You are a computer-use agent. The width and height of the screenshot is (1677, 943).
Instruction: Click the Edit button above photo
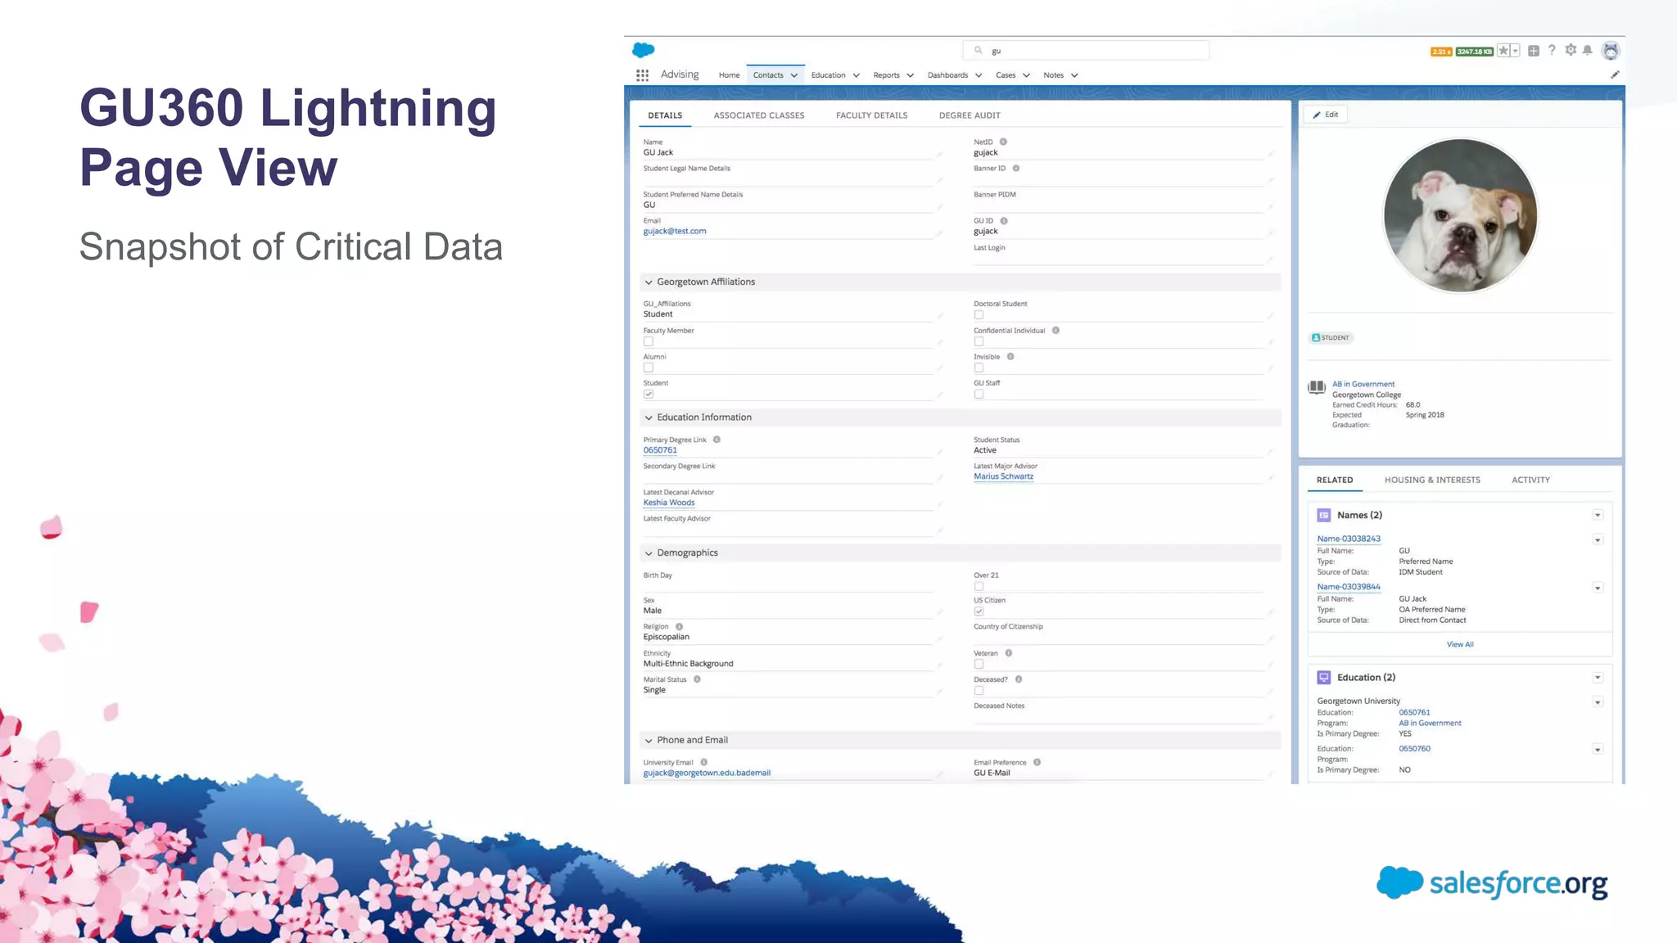pos(1326,115)
